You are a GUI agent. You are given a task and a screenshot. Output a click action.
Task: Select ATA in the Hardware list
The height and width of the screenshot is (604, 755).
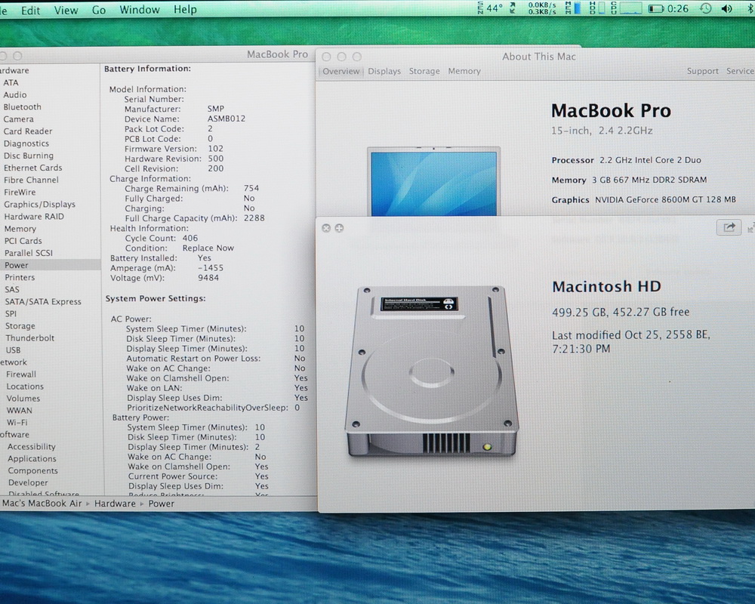11,83
